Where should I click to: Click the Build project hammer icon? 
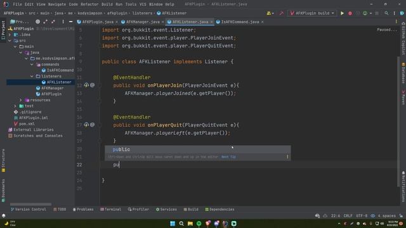pyautogui.click(x=282, y=13)
